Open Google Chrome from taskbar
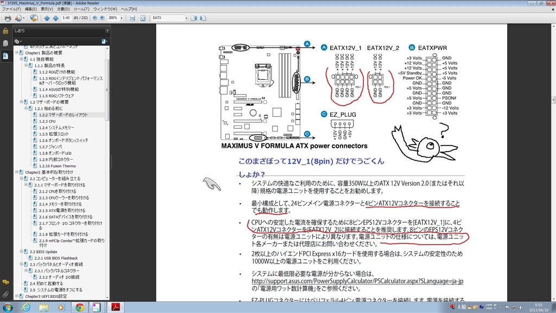 tap(79, 308)
